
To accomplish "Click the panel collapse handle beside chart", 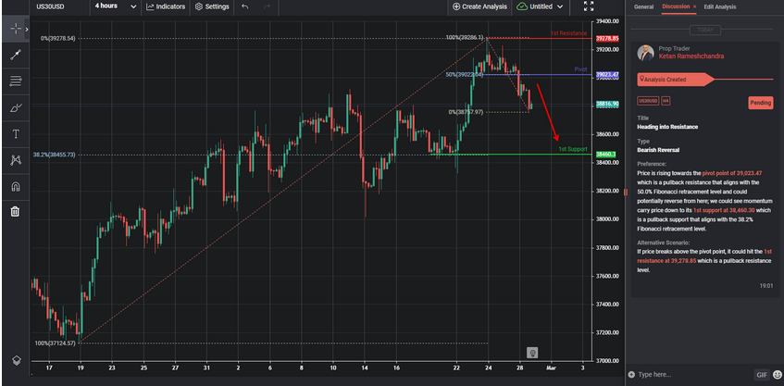I will click(625, 192).
